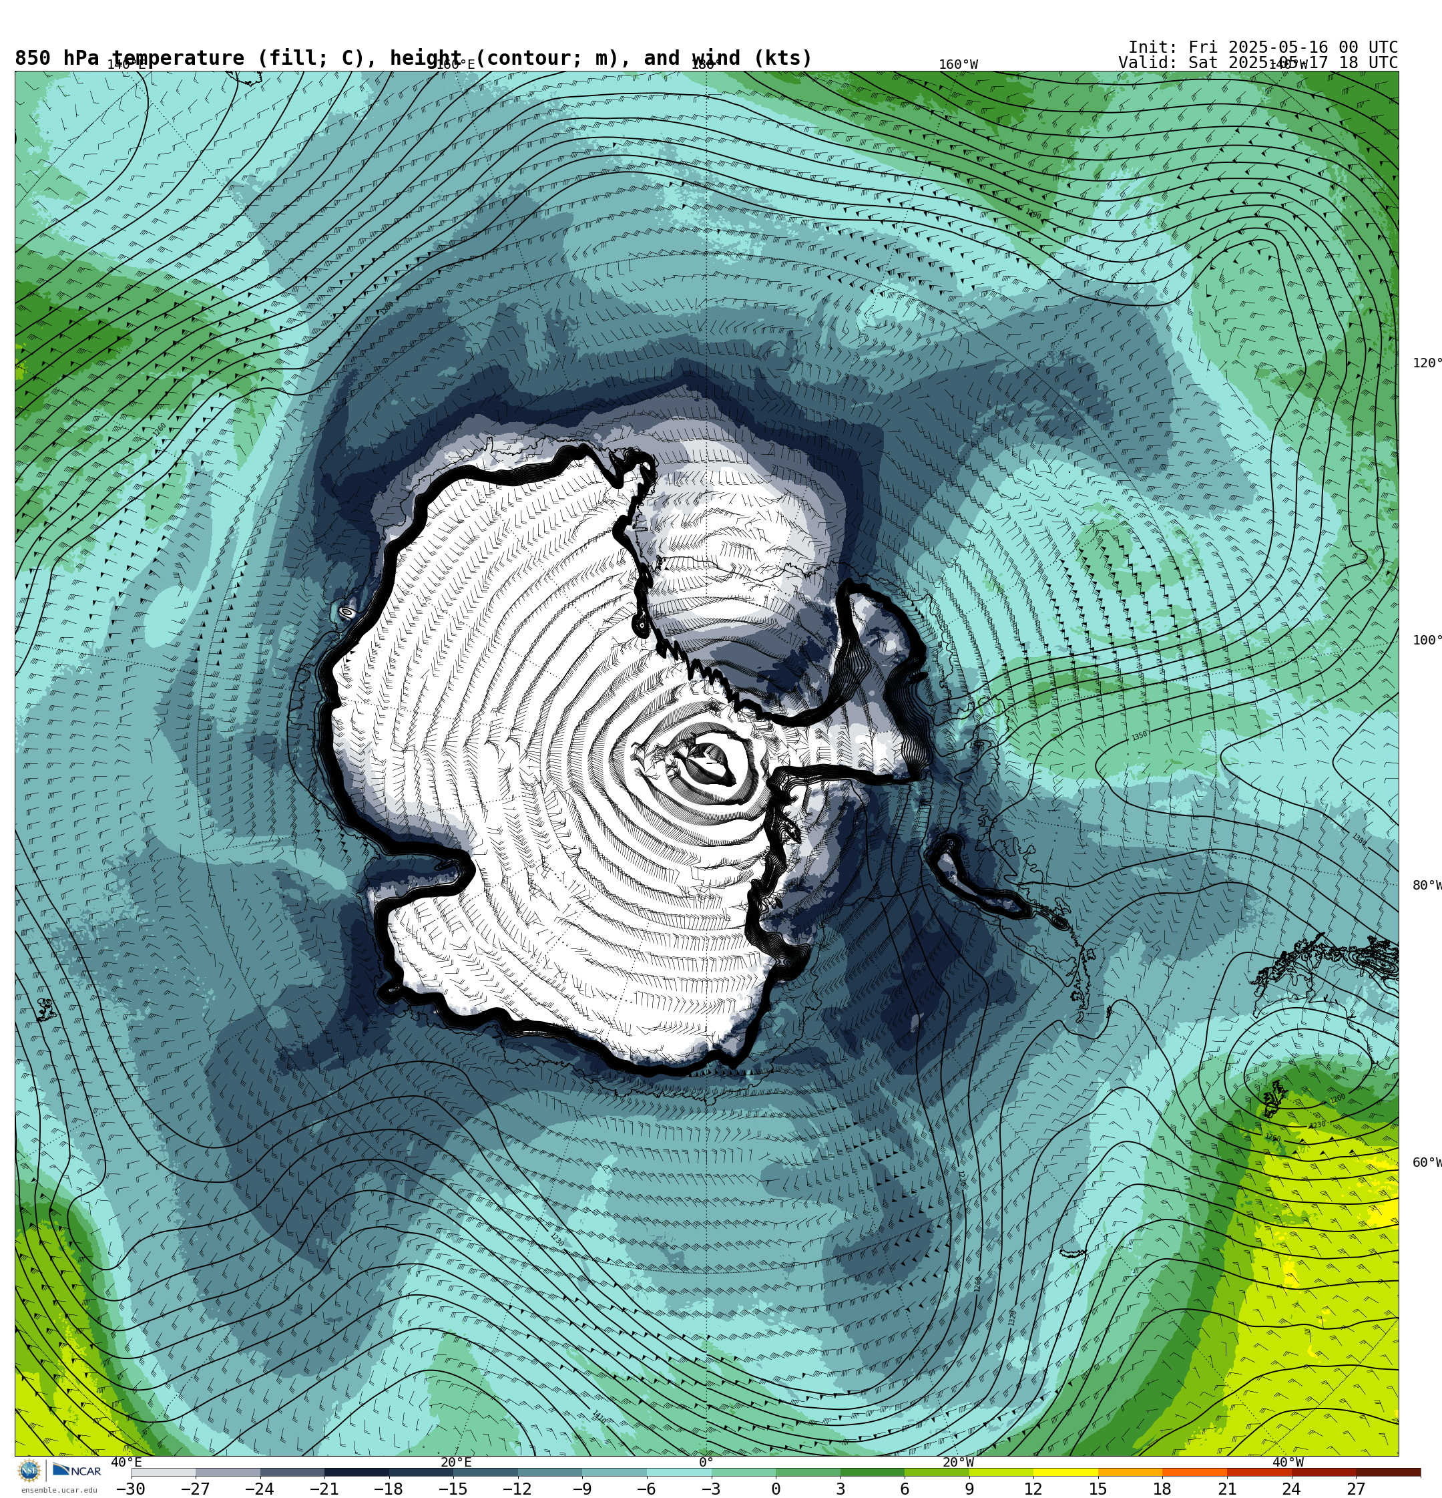Click the −21 colorbar tick label
The image size is (1442, 1498).
[324, 1489]
